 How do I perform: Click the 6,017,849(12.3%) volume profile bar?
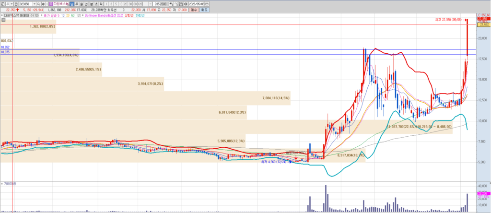pos(123,112)
